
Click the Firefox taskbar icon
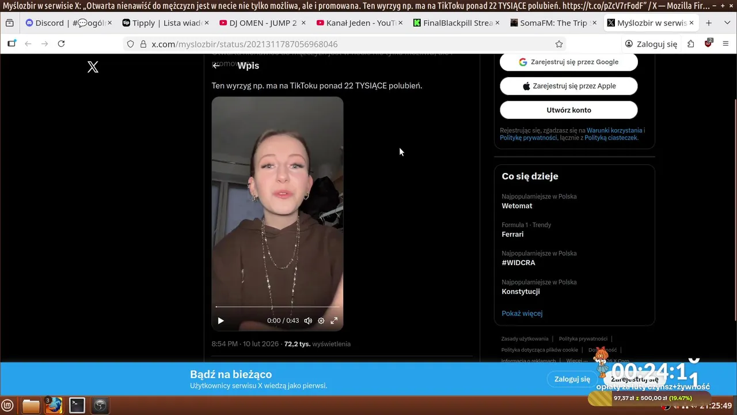(x=54, y=406)
